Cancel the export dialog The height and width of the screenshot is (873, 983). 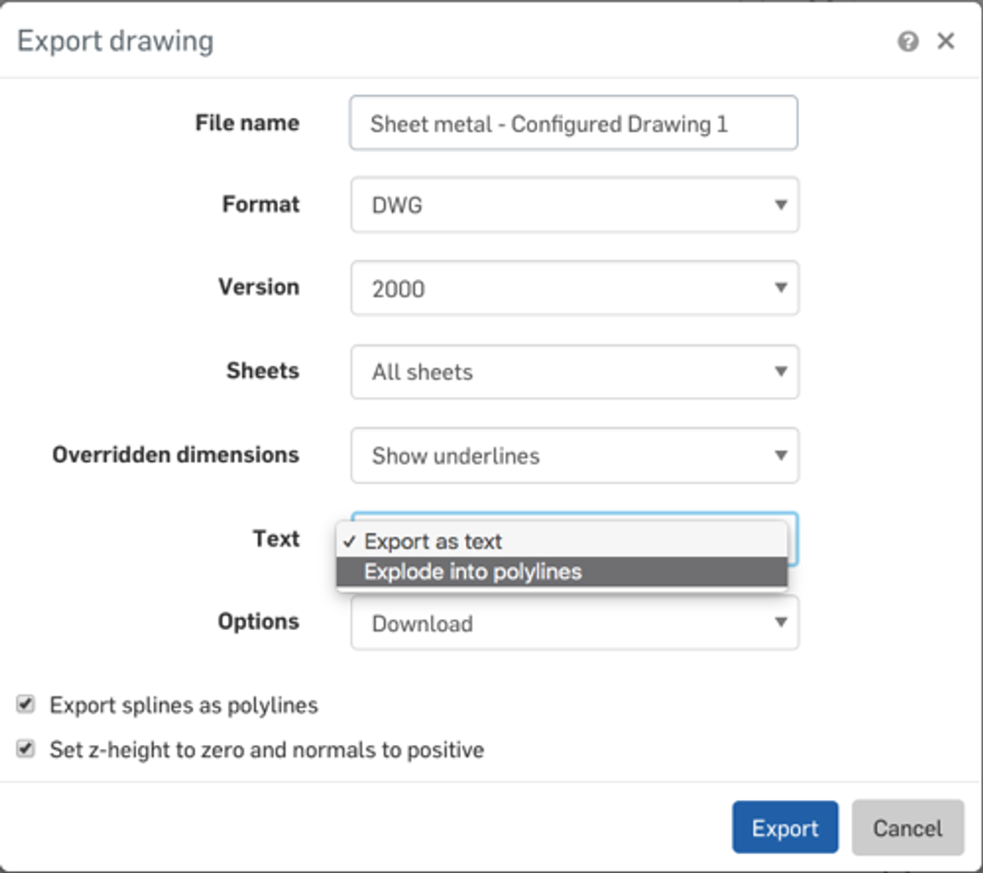(x=907, y=828)
